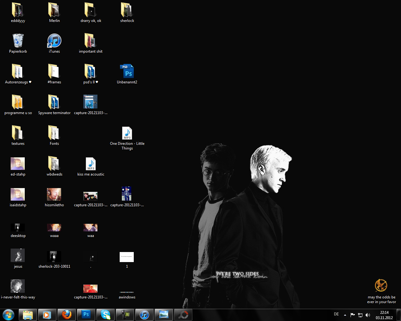Image resolution: width=401 pixels, height=321 pixels.
Task: Click the taskbar clock showing 22:14
Action: [384, 315]
